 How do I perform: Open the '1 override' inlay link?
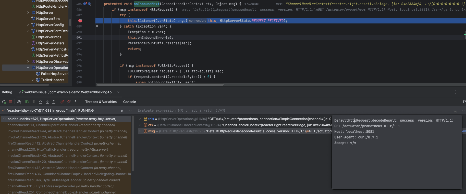251,4
